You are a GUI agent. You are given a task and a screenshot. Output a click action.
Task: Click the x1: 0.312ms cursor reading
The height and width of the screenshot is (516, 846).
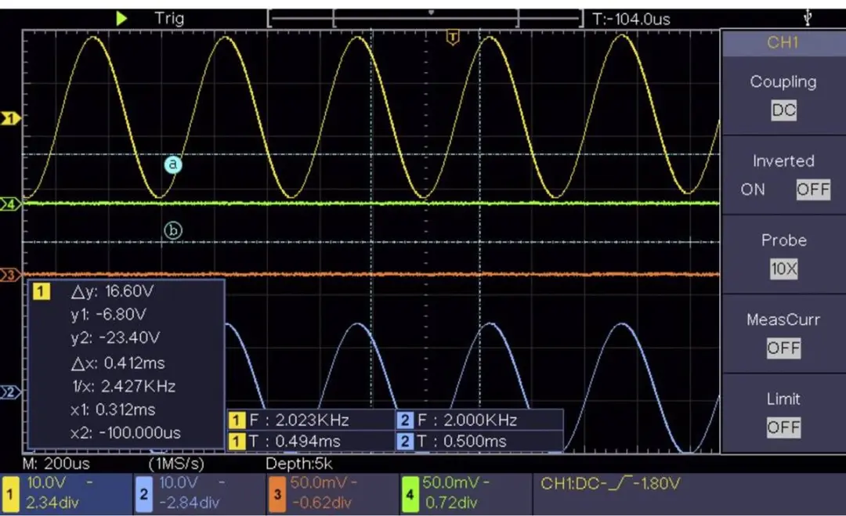coord(113,410)
